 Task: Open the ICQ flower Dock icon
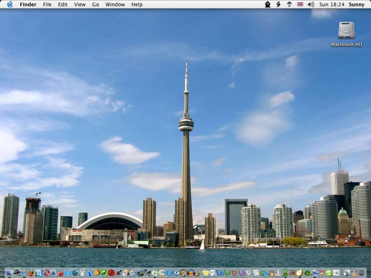[307, 273]
